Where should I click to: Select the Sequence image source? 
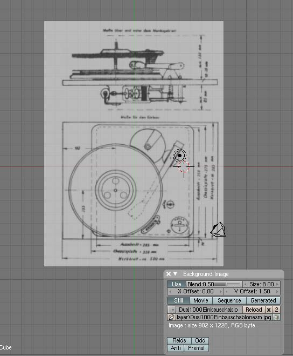click(229, 300)
